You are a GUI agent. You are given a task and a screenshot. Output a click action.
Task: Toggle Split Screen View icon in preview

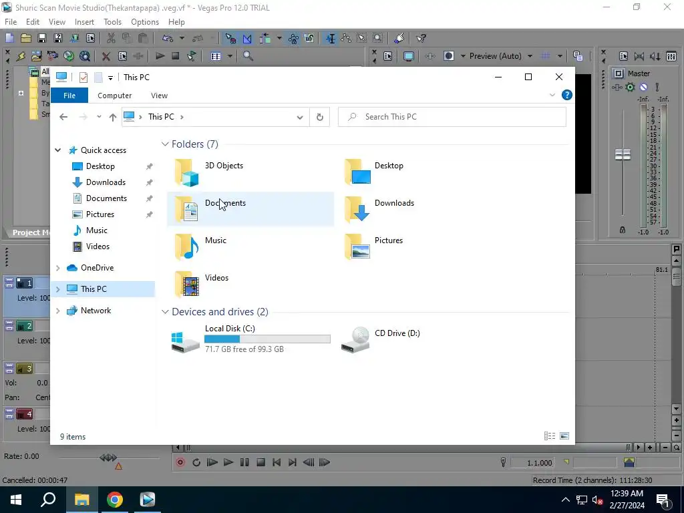point(448,56)
